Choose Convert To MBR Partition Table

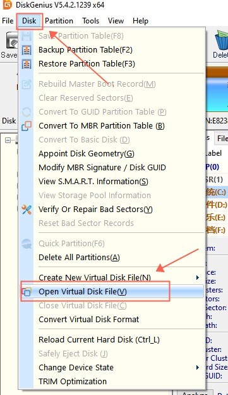(x=102, y=126)
